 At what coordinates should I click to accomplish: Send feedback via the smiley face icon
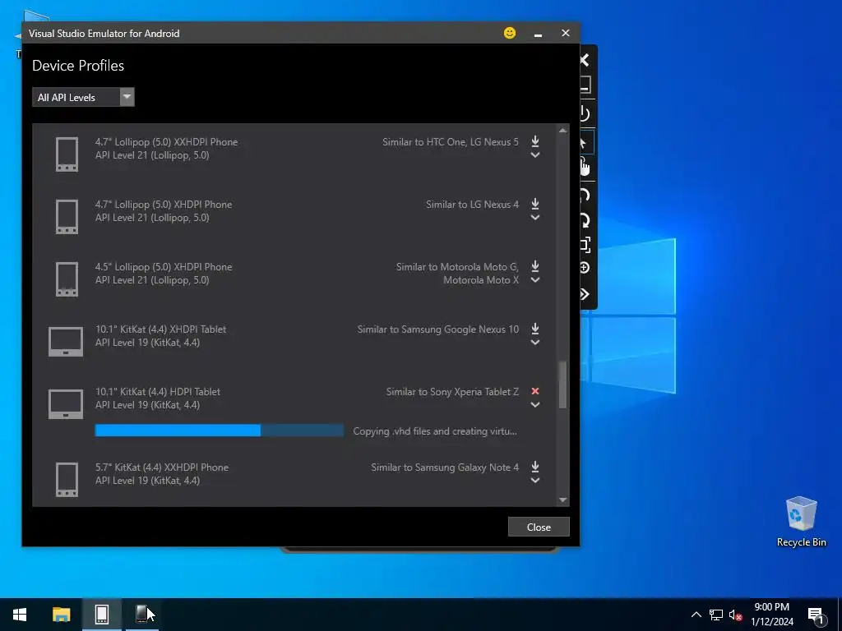pos(510,33)
